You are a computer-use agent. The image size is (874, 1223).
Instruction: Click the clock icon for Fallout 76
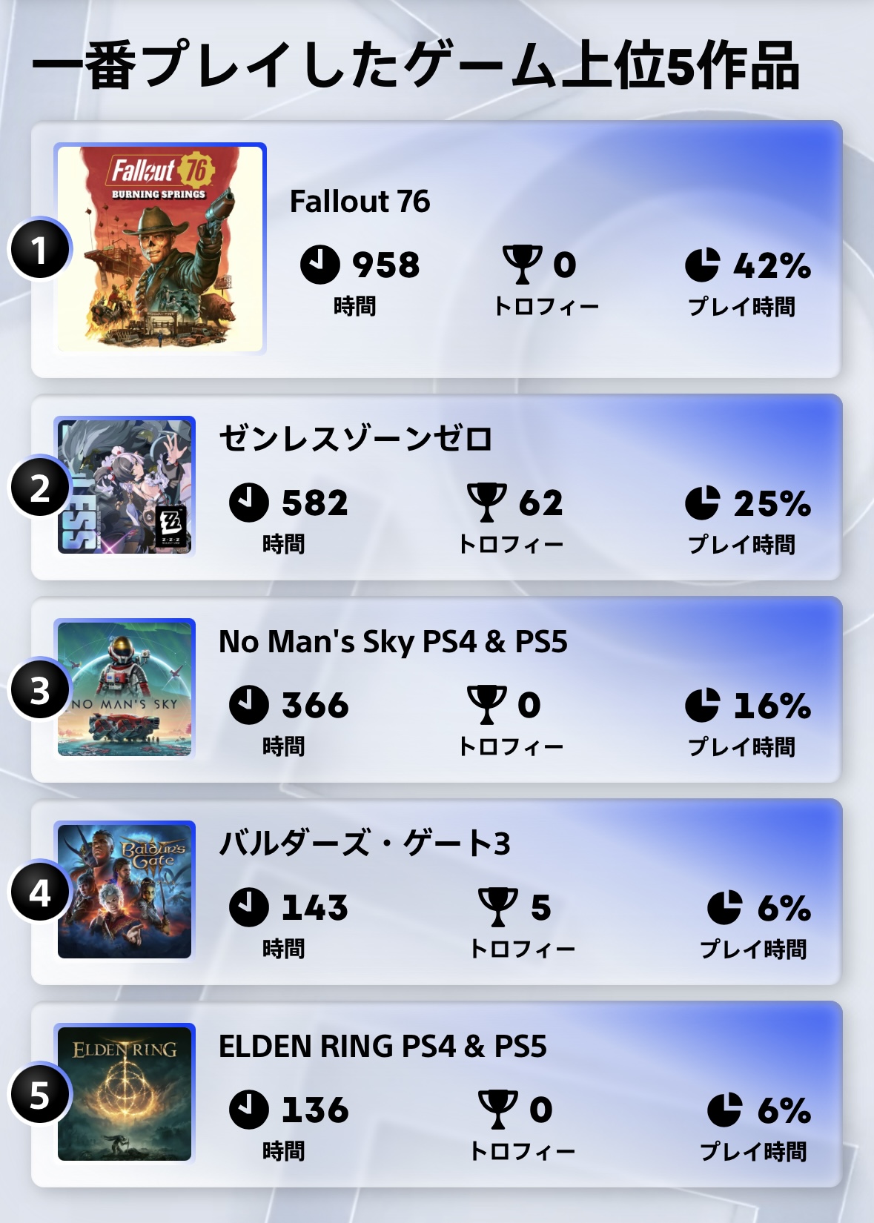[x=320, y=265]
